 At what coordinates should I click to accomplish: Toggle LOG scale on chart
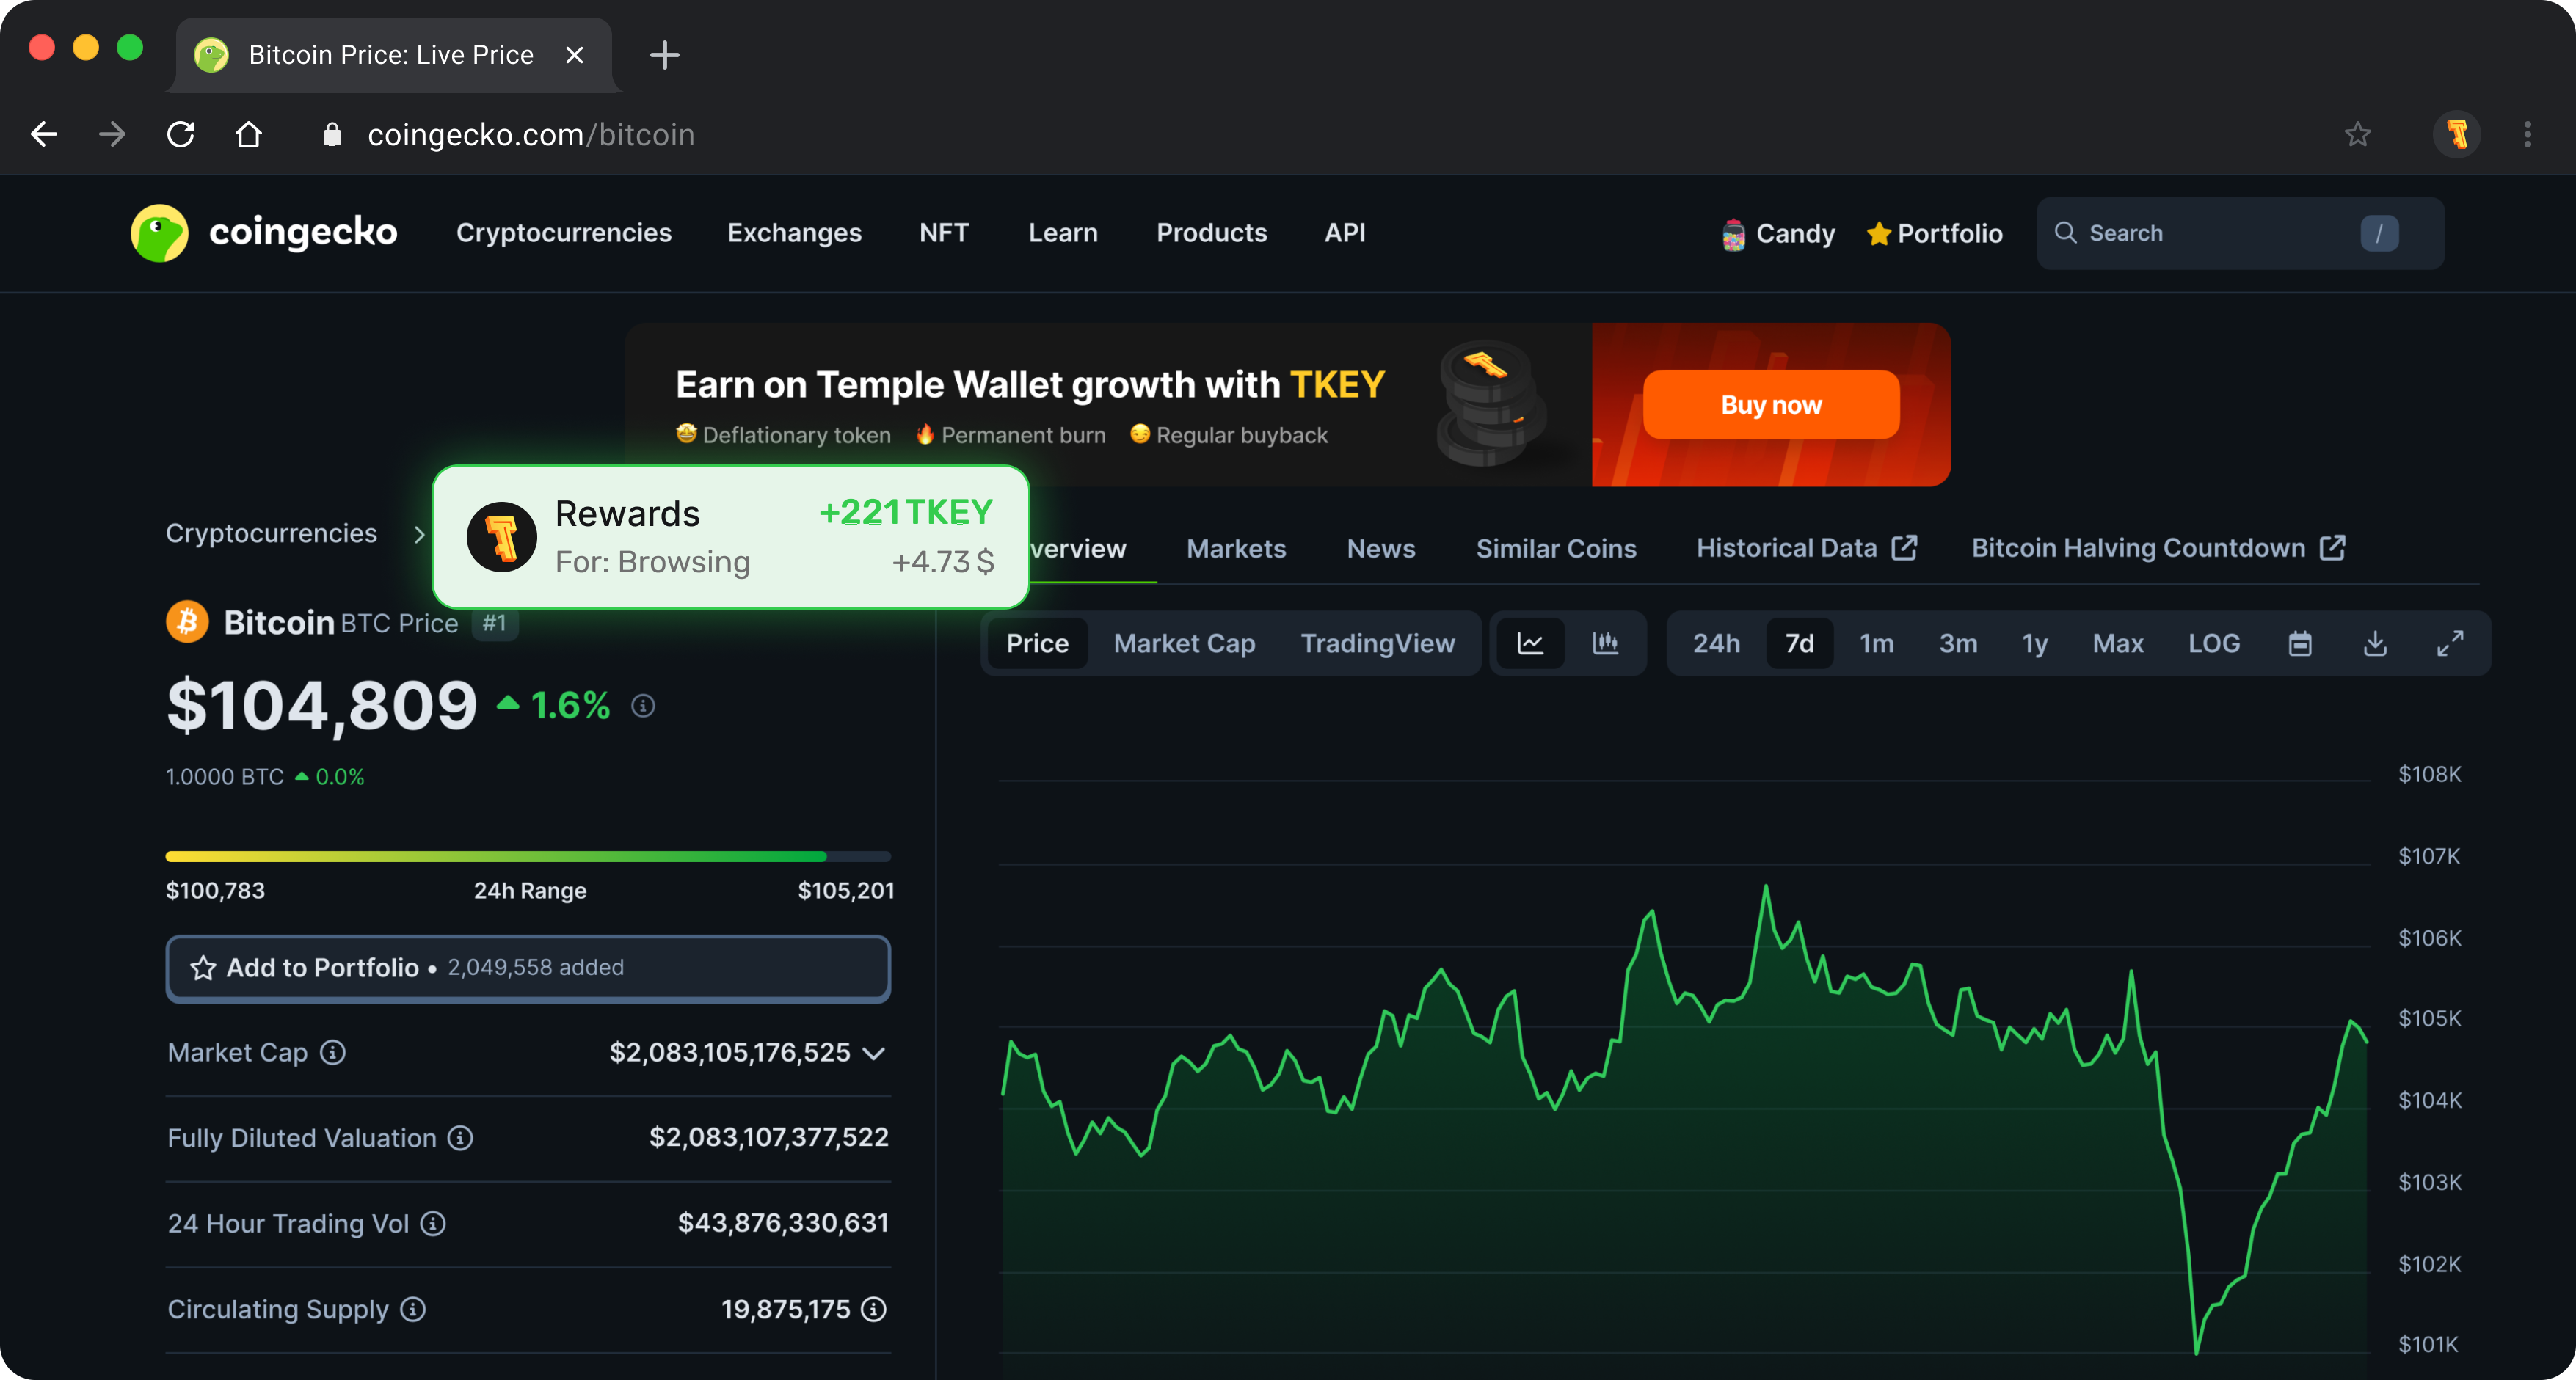tap(2214, 643)
